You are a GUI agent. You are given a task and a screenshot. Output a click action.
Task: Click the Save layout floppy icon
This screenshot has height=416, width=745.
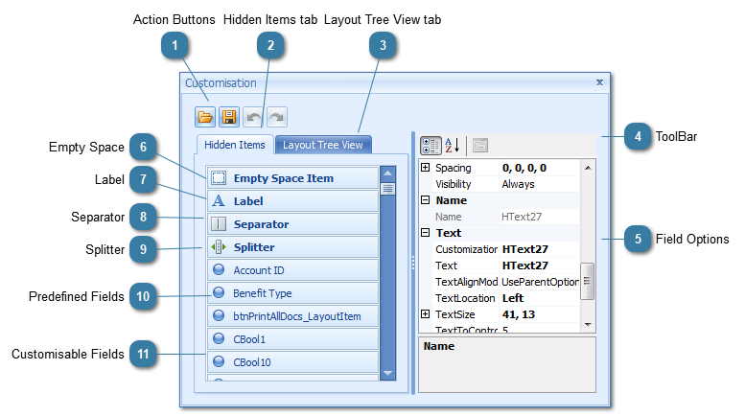click(x=229, y=117)
